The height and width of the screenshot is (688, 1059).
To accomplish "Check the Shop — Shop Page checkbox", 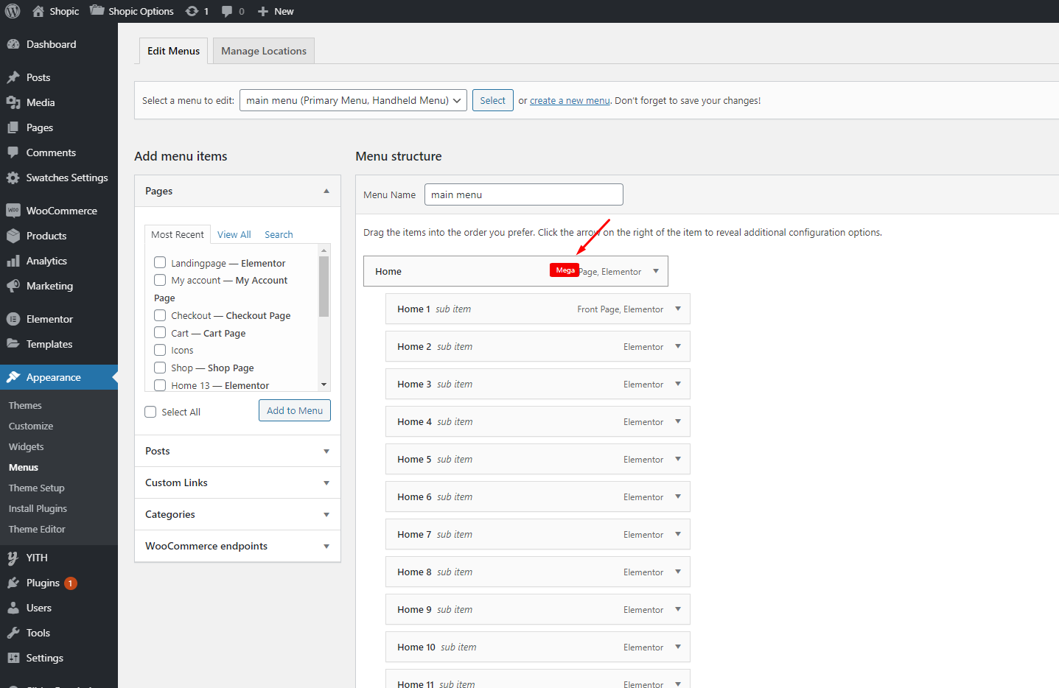I will [x=160, y=368].
